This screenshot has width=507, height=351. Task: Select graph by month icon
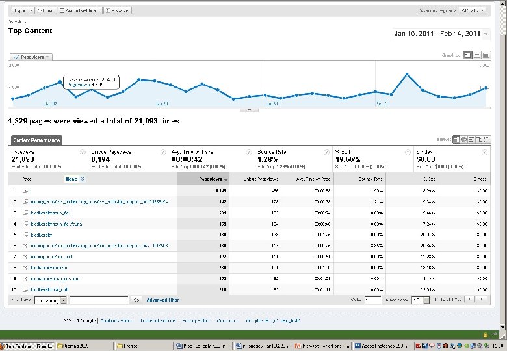click(x=486, y=55)
